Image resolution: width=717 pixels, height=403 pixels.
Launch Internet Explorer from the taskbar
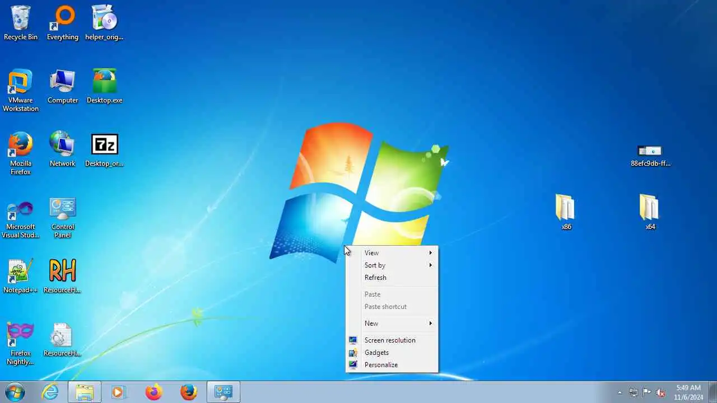click(x=50, y=392)
